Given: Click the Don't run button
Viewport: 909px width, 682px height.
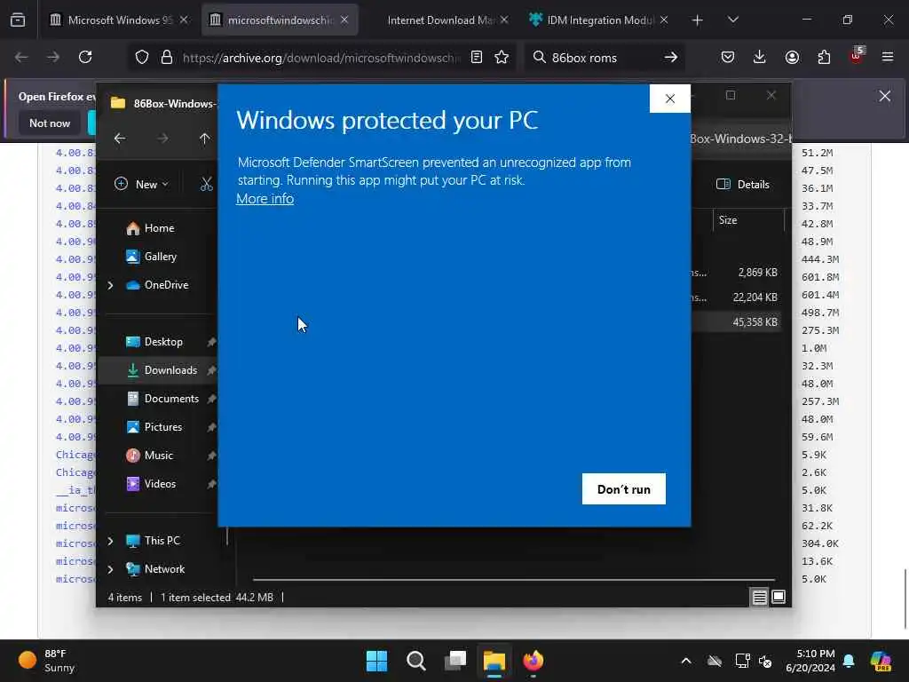Looking at the screenshot, I should [624, 489].
